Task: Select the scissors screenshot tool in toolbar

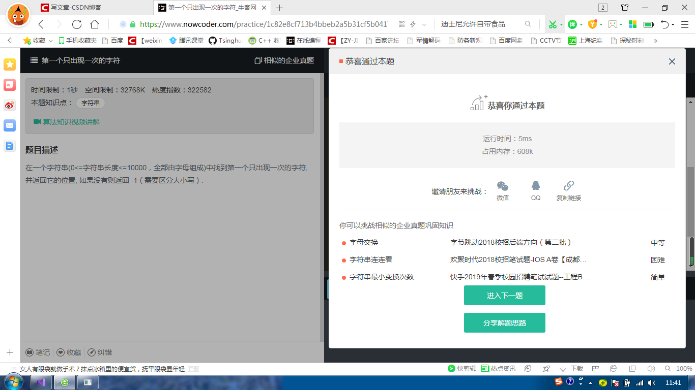Action: click(x=554, y=24)
